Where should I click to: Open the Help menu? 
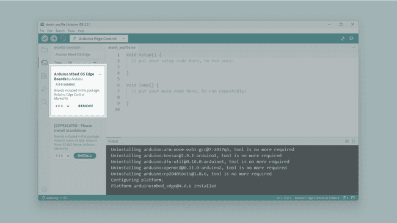[x=81, y=31]
